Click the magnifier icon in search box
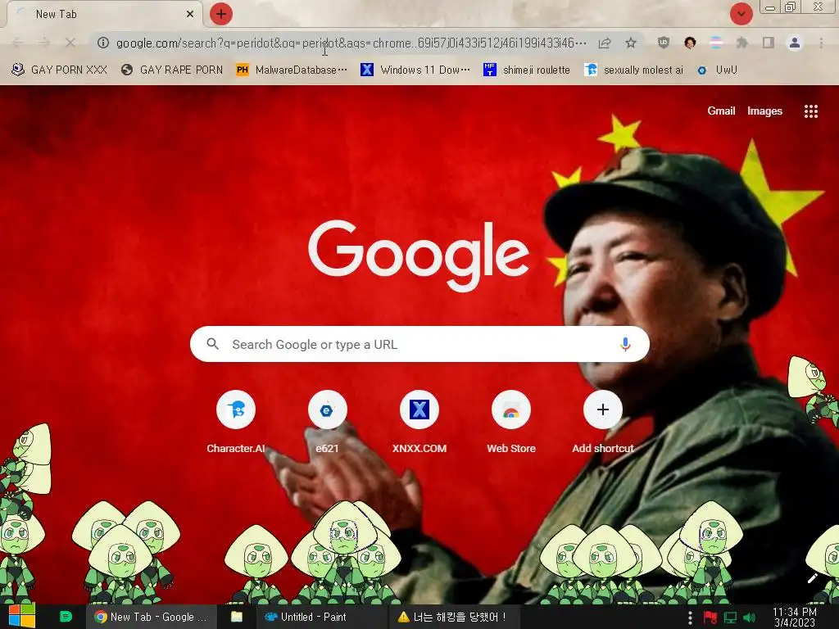 click(x=212, y=344)
